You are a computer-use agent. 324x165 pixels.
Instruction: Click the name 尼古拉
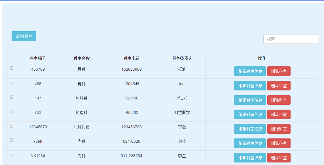(182, 98)
